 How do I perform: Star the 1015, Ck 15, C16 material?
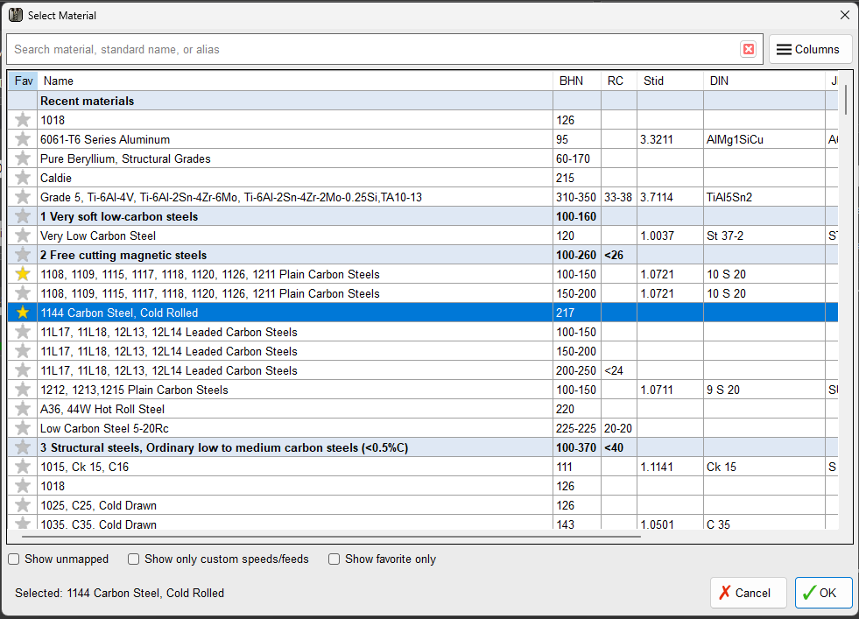(x=23, y=467)
